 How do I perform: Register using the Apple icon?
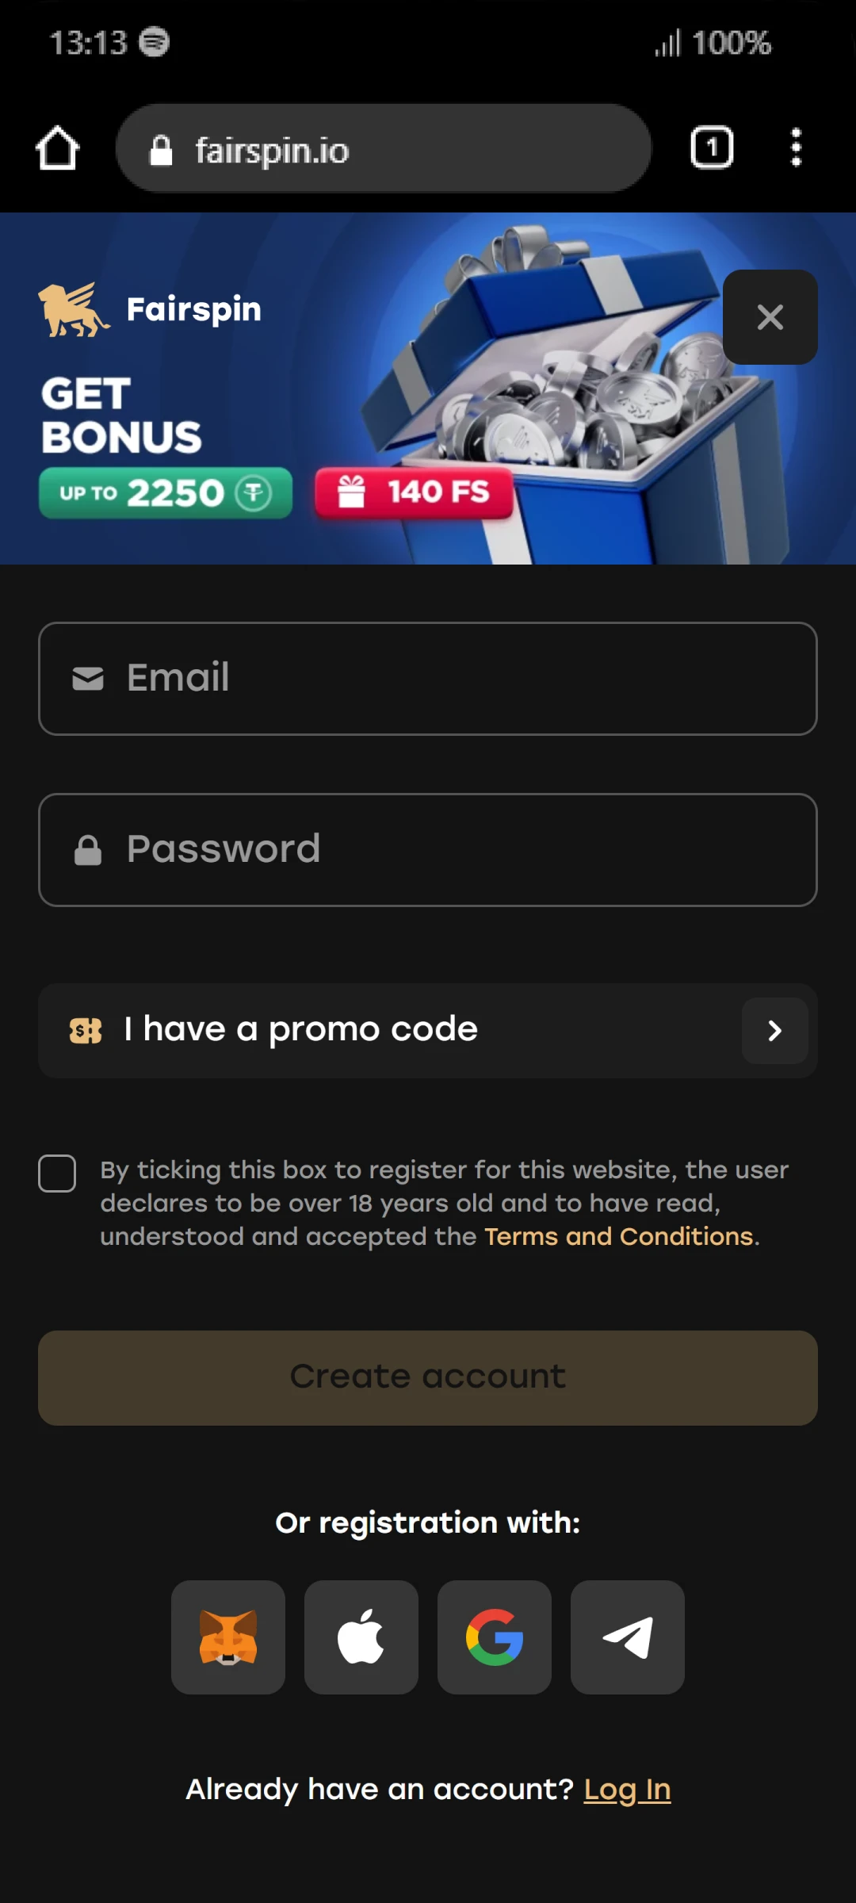(x=361, y=1637)
